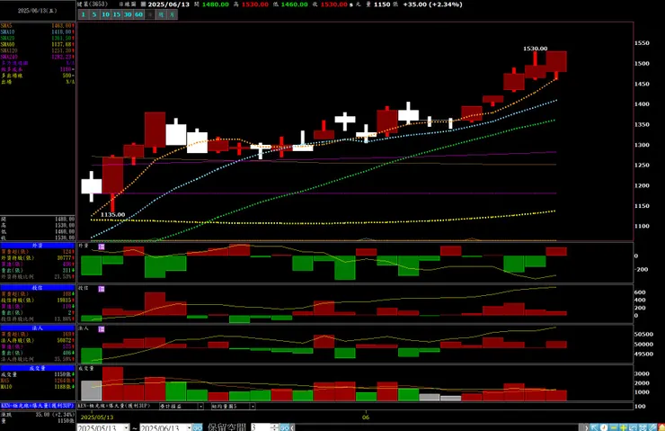
Task: Toggle the purple marker icon in 法人 panel
Action: pos(102,329)
